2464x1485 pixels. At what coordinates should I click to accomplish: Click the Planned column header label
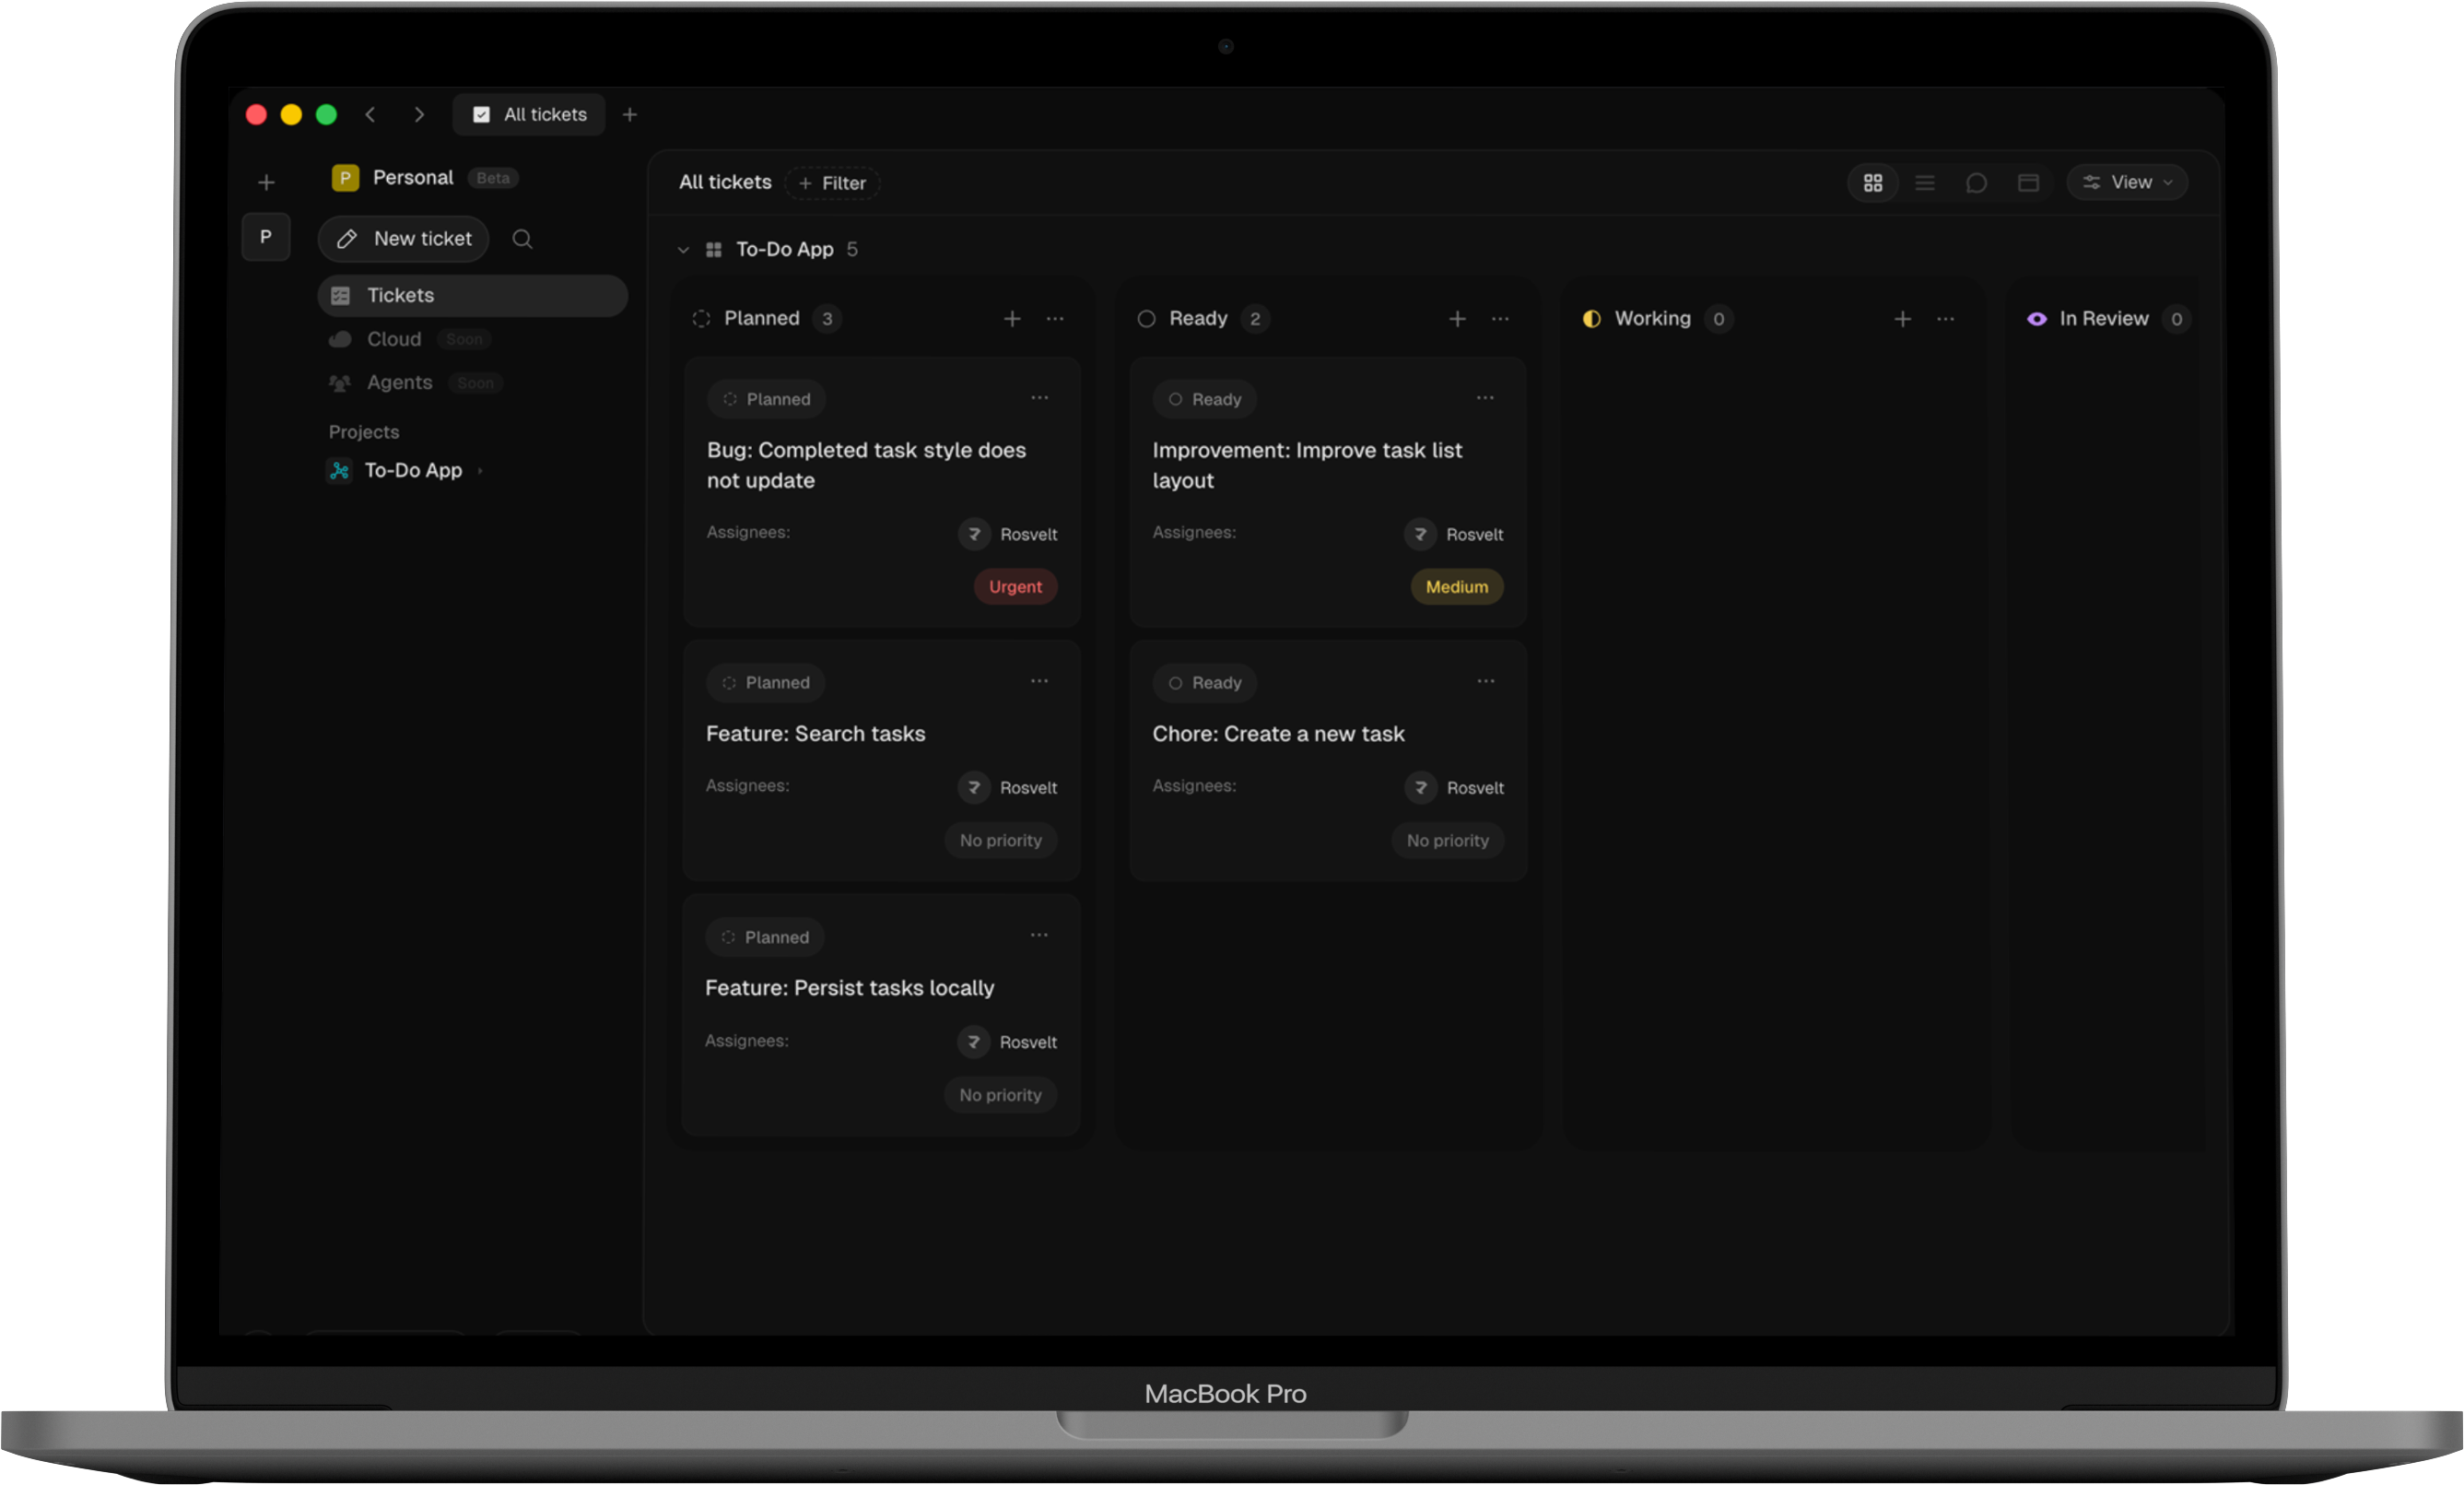762,318
